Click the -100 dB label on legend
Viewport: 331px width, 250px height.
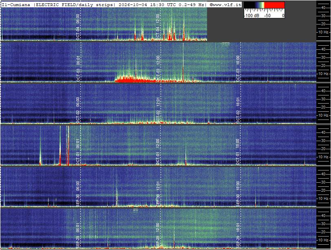[x=252, y=15]
